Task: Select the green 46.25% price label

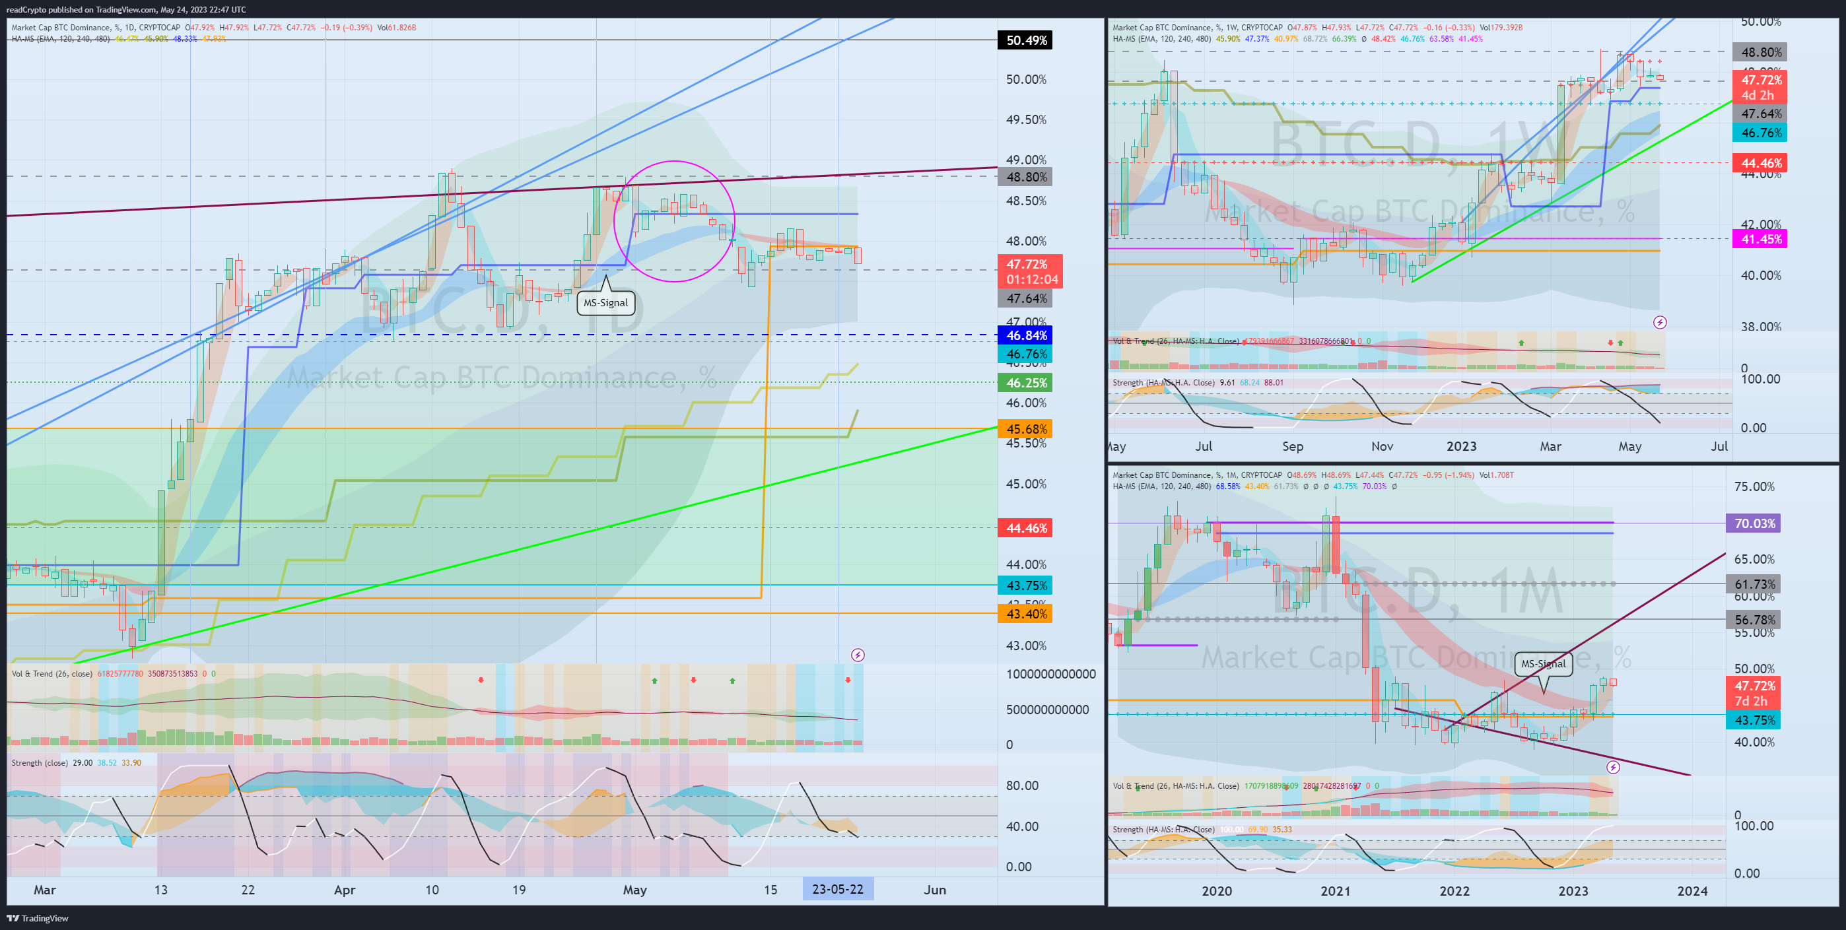Action: [1026, 383]
